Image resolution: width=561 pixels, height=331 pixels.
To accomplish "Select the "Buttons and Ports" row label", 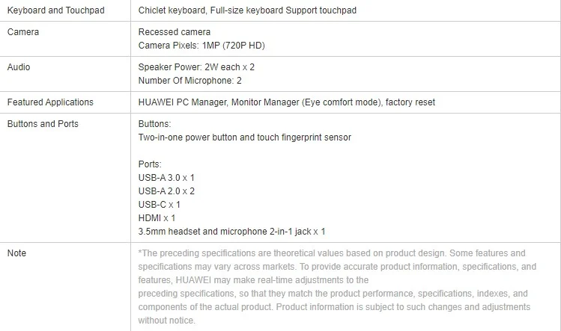I will click(x=43, y=123).
